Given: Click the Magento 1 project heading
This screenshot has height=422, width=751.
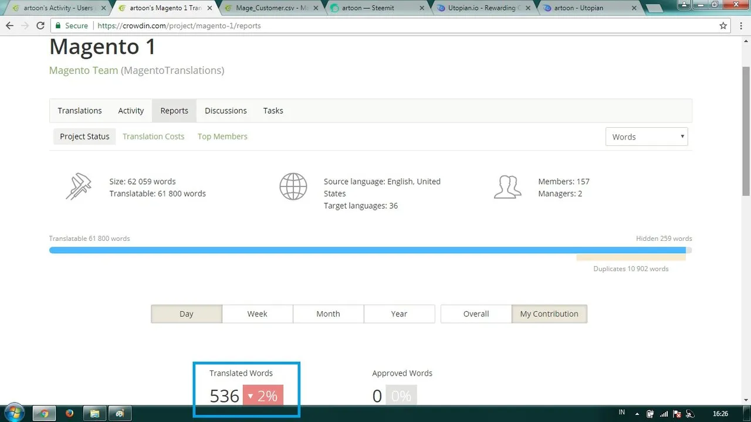Looking at the screenshot, I should tap(103, 47).
